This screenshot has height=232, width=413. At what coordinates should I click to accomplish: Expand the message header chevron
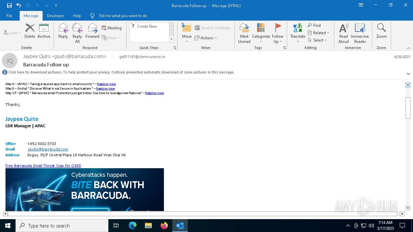coord(408,74)
